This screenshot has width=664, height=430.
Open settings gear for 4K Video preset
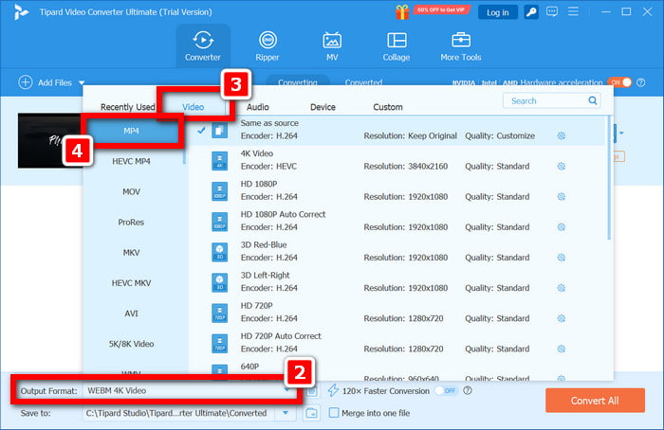tap(562, 166)
